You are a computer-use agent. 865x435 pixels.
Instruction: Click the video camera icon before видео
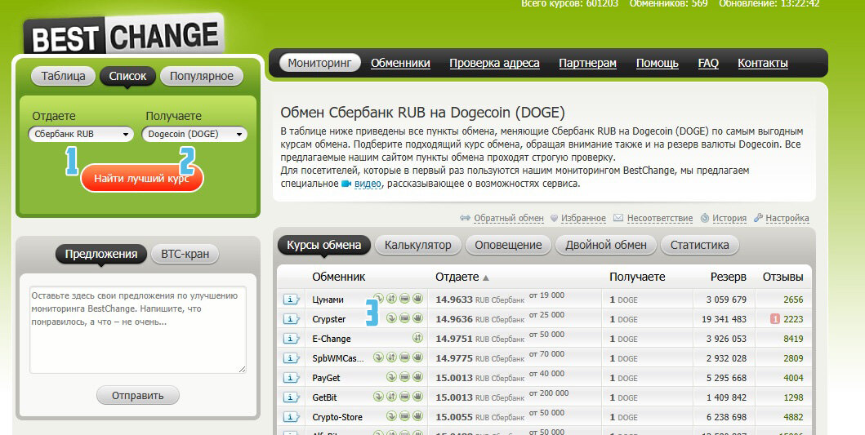(x=346, y=184)
